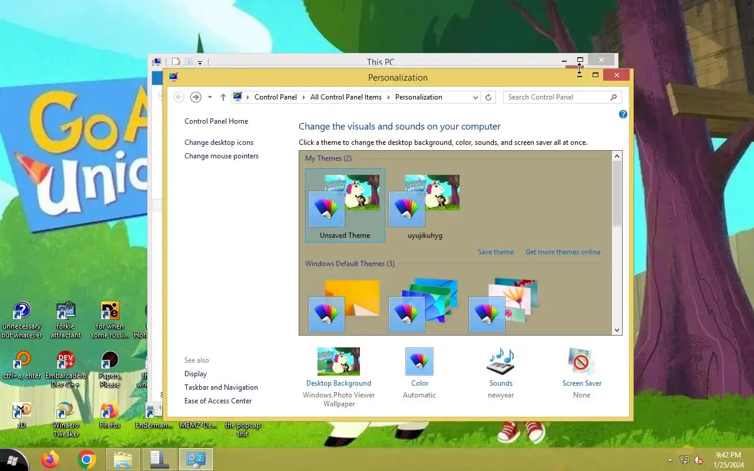Screen dimensions: 754x471
Task: Open the This PC quick access dropdown
Action: (200, 62)
